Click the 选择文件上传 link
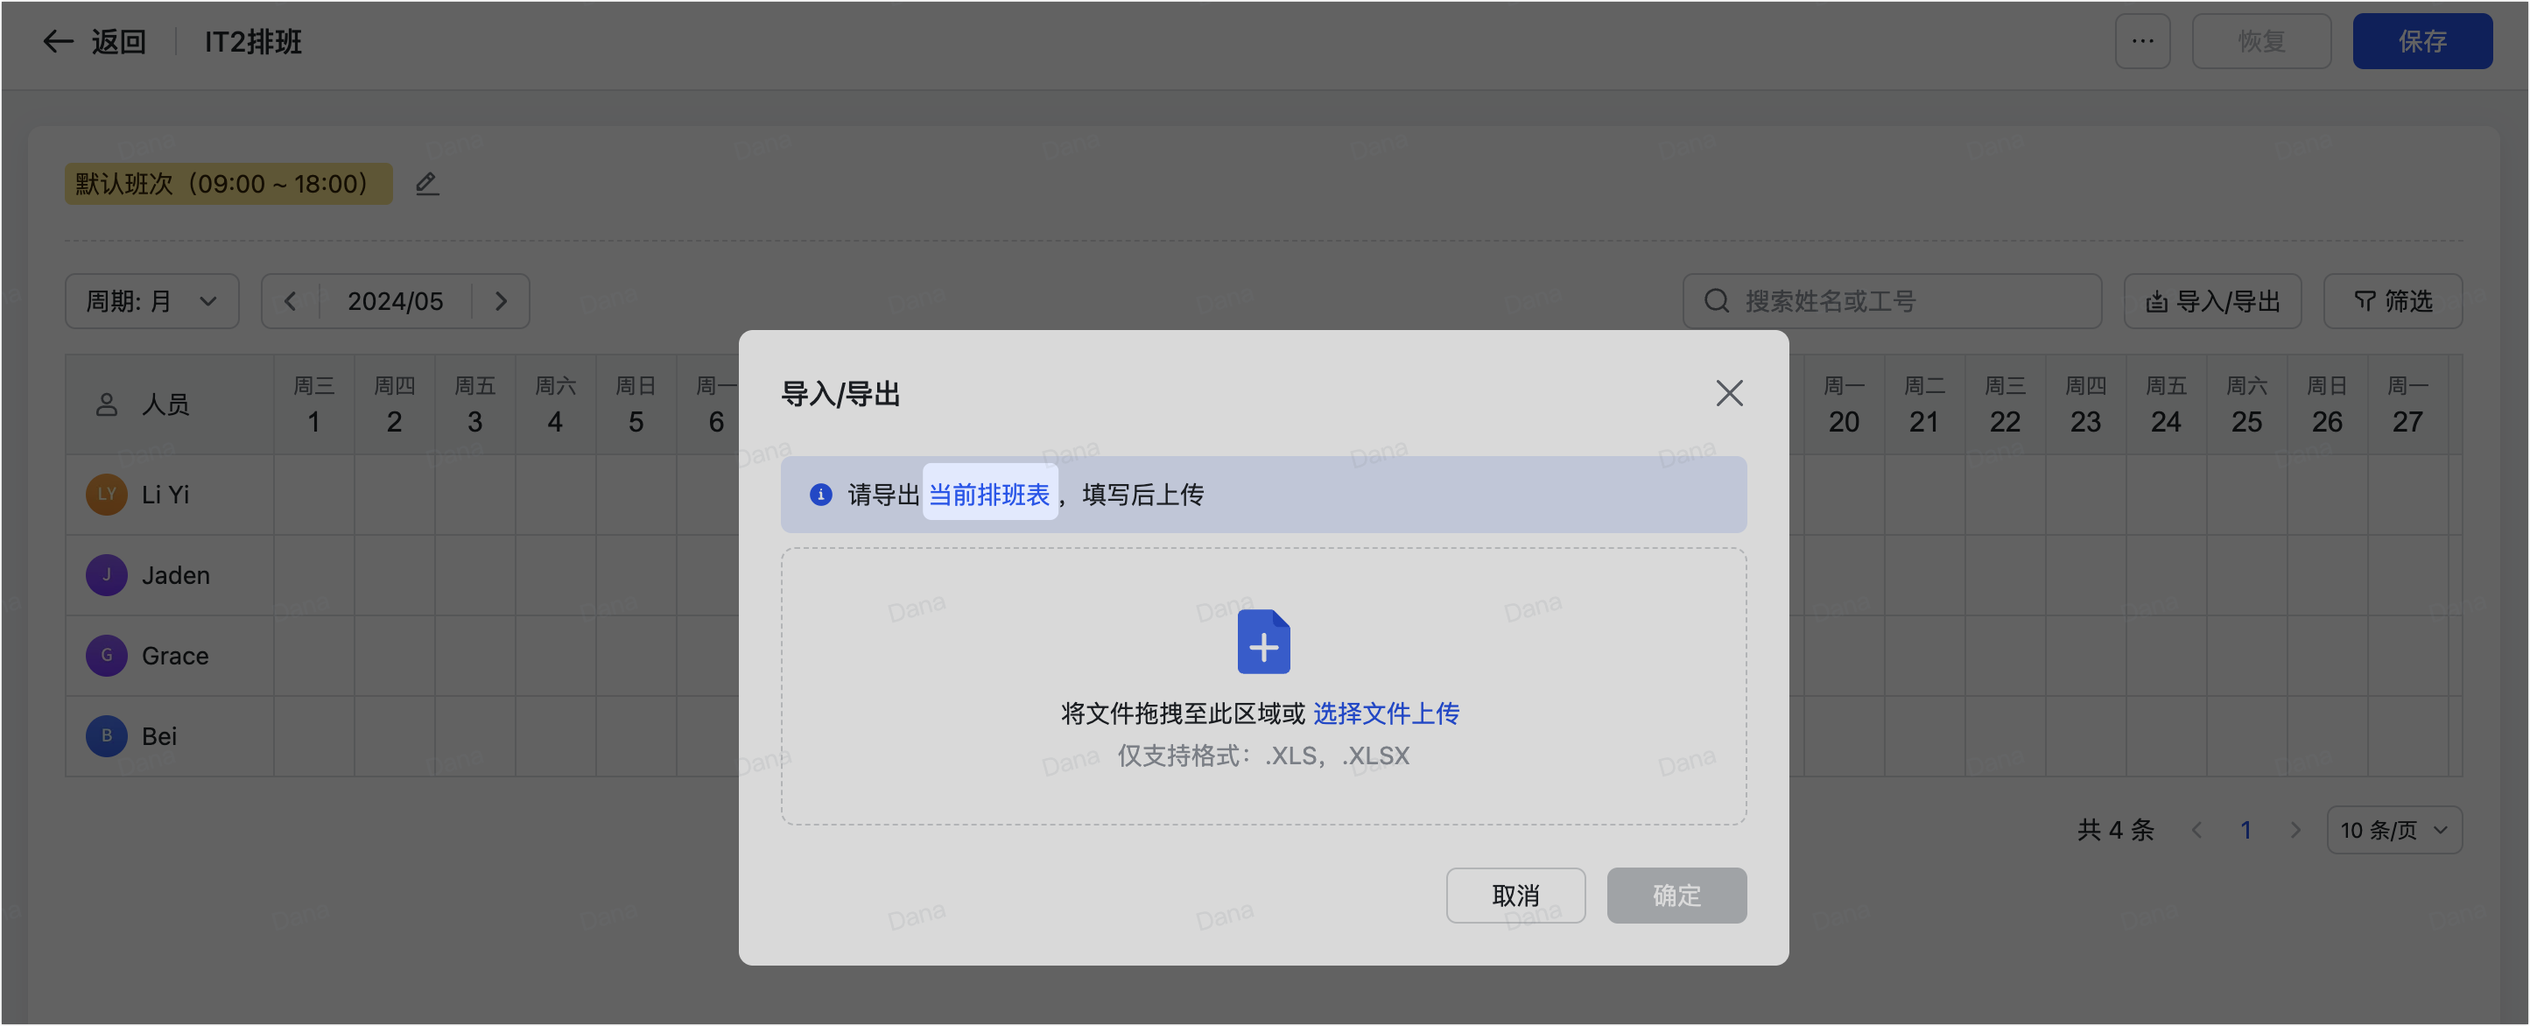2530x1026 pixels. pos(1386,713)
